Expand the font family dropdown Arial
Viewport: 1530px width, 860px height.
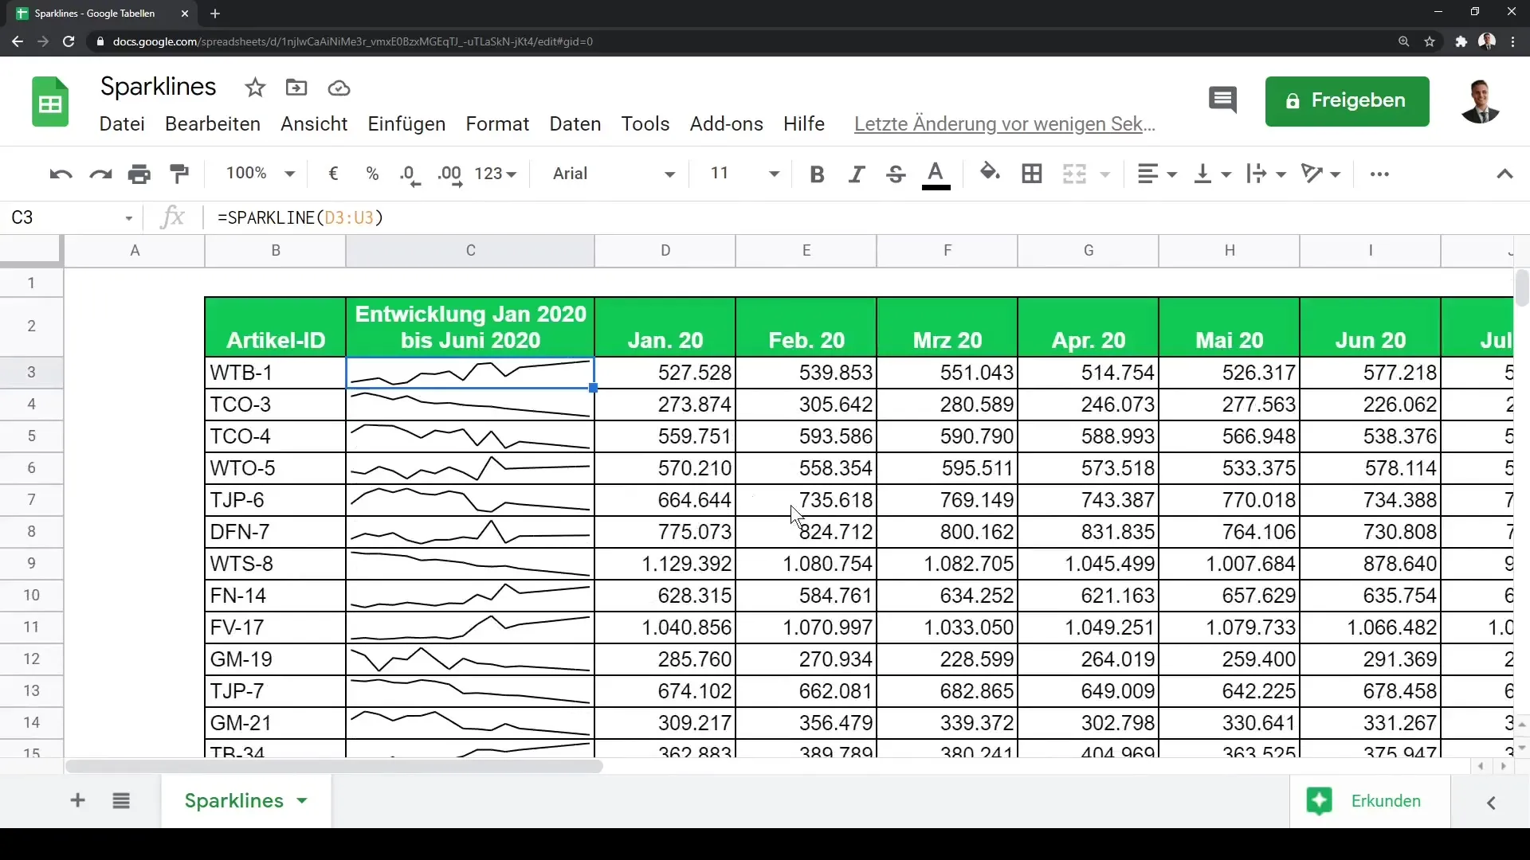click(x=669, y=174)
